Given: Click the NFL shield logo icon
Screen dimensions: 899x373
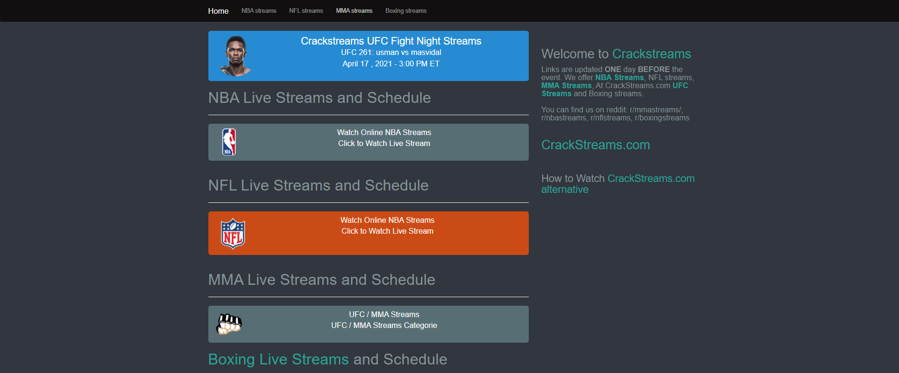Looking at the screenshot, I should (233, 233).
